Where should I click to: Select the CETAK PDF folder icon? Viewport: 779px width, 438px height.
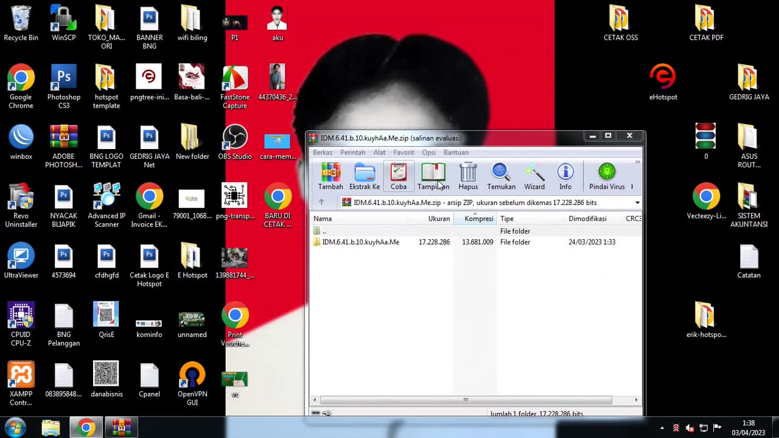click(x=706, y=24)
